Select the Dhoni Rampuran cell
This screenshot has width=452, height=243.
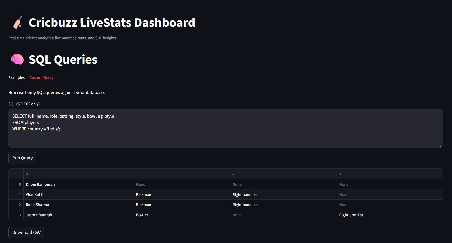(x=78, y=184)
